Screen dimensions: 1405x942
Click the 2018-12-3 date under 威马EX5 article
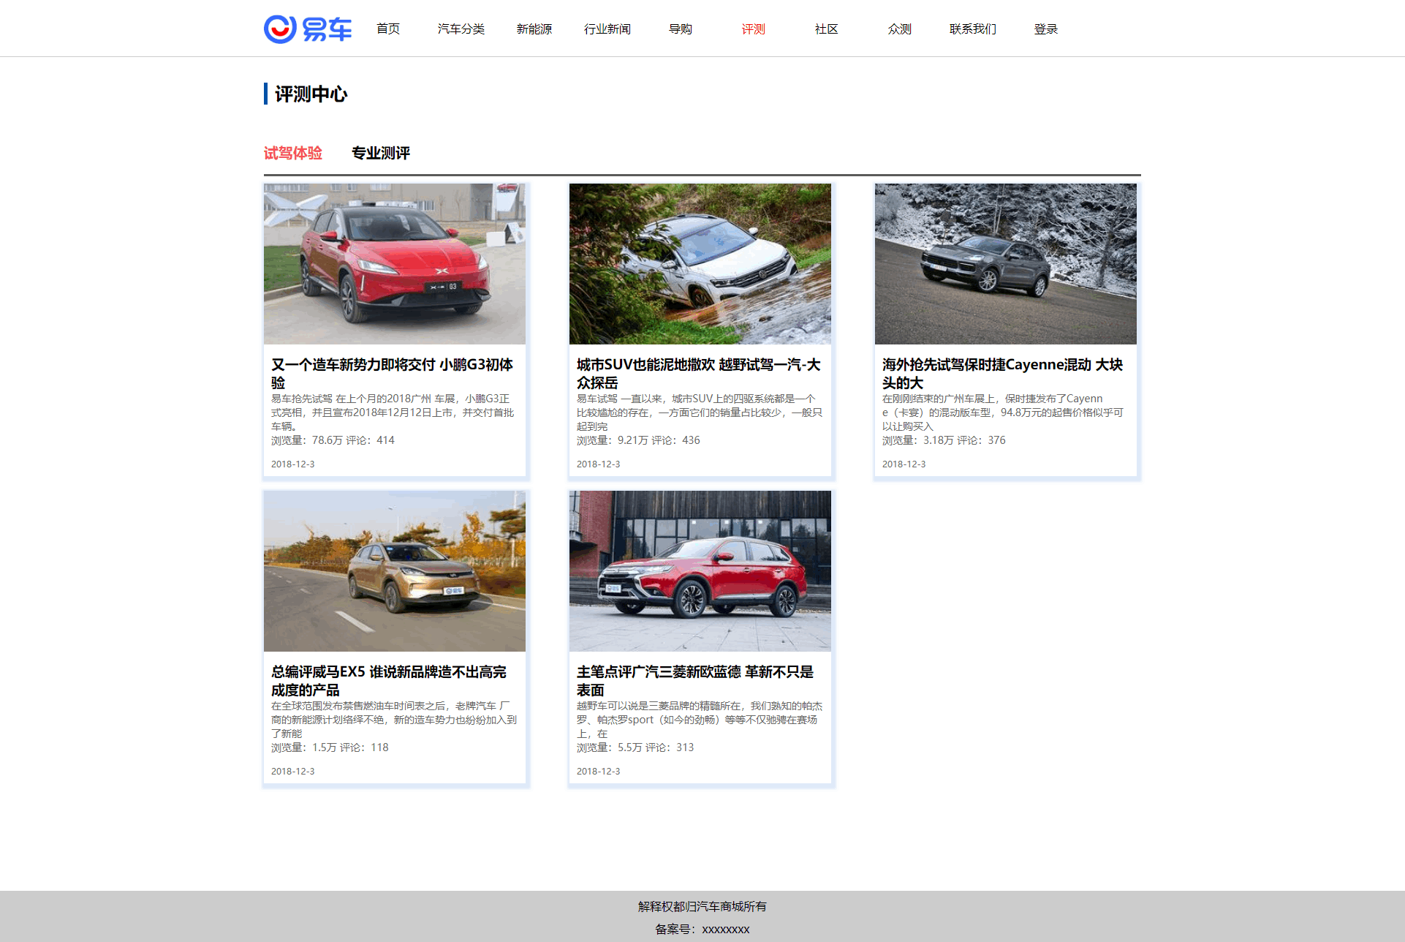[x=293, y=772]
